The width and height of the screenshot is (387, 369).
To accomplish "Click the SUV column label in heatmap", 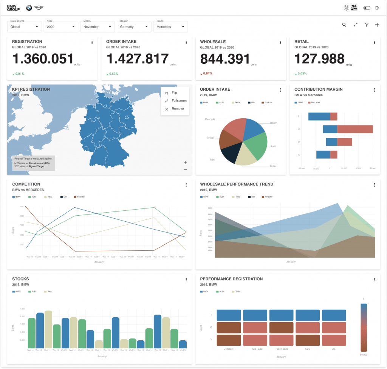I will coord(308,349).
